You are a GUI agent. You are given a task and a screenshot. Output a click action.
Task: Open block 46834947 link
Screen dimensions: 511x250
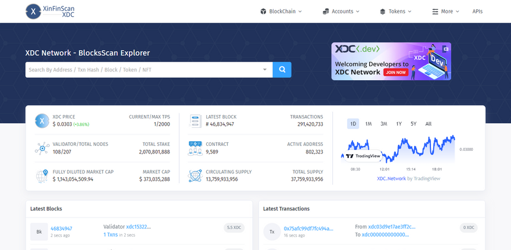pos(62,228)
